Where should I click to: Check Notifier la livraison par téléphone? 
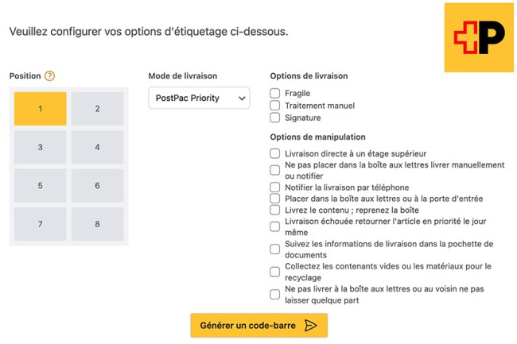point(275,187)
